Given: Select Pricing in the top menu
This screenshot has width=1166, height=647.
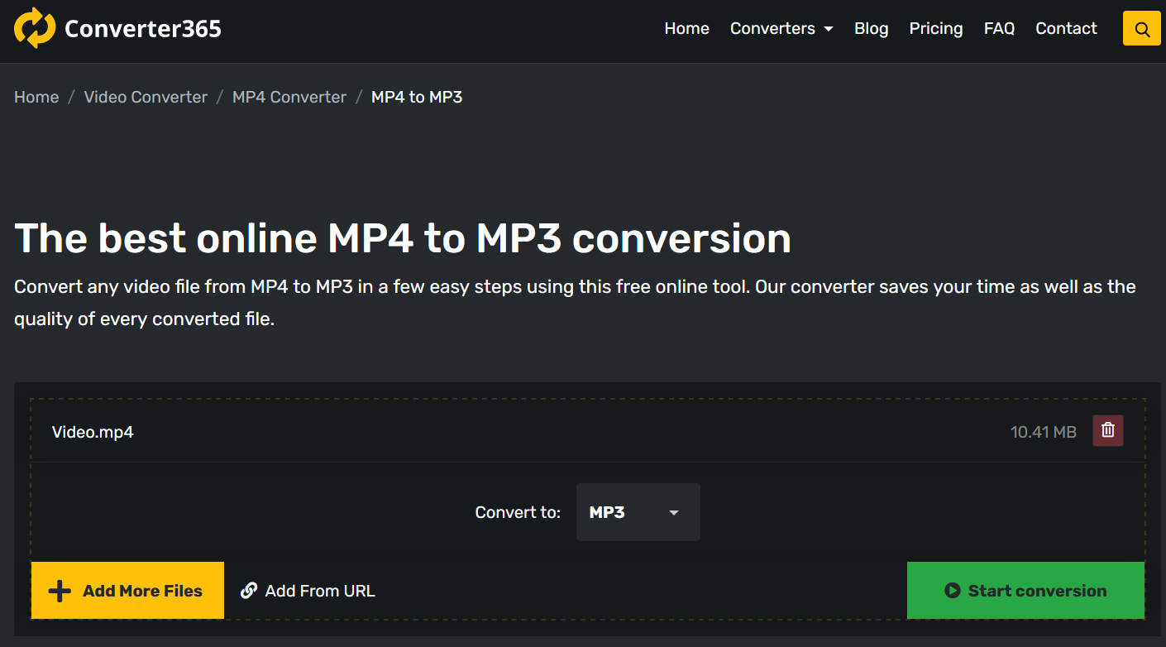Looking at the screenshot, I should pyautogui.click(x=935, y=29).
